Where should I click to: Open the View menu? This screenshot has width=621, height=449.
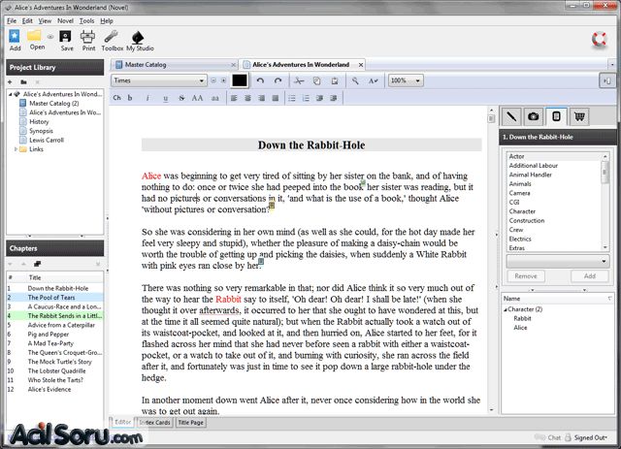[45, 21]
